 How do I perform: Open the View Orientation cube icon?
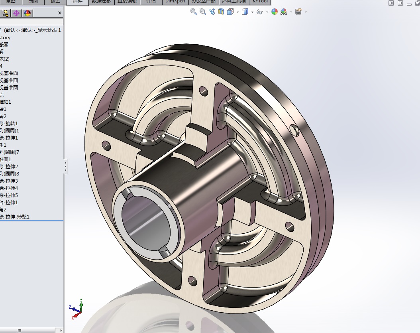tap(230, 12)
